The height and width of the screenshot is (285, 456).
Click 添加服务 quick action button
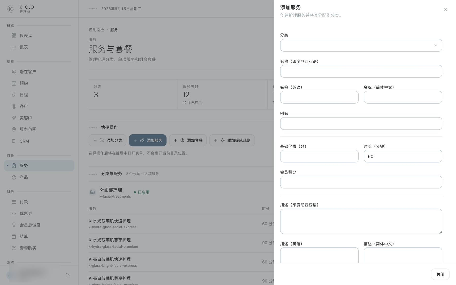148,140
